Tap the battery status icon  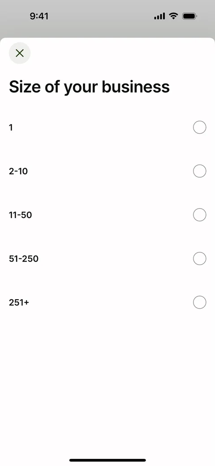coord(190,16)
